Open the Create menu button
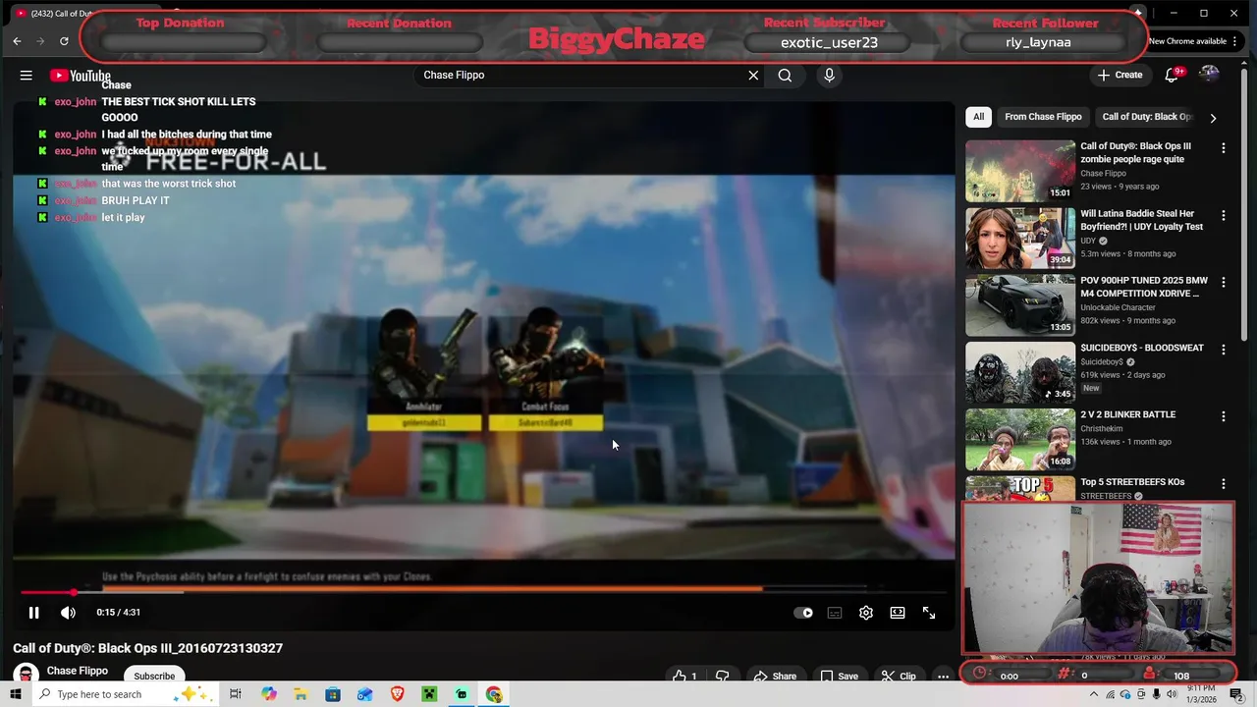This screenshot has height=707, width=1257. 1120,75
